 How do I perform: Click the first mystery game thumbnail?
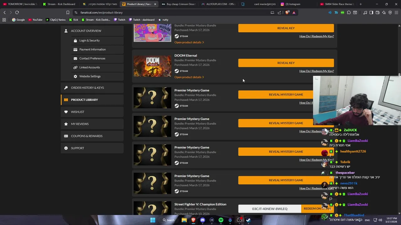click(152, 98)
